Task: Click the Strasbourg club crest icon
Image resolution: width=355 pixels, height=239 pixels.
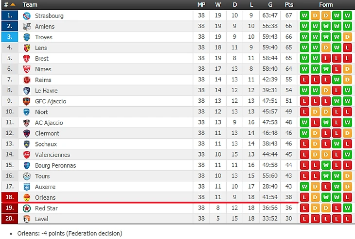Action: point(27,16)
